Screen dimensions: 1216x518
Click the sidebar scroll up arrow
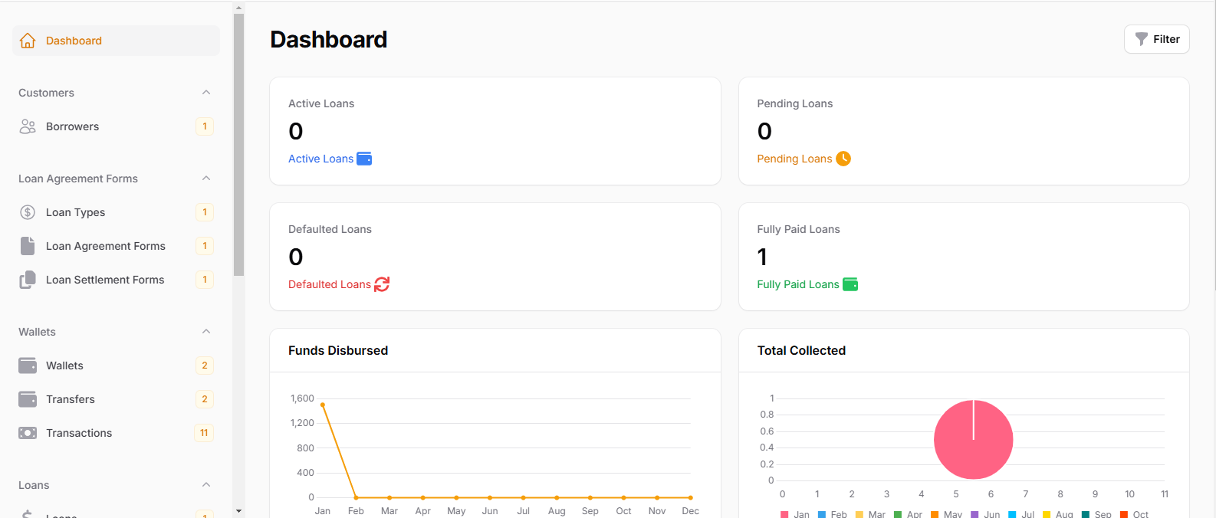click(x=238, y=8)
